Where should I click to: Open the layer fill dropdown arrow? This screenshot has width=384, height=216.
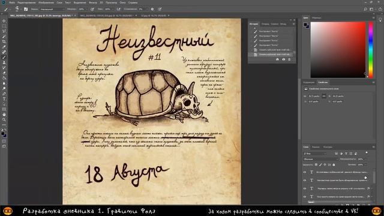(x=365, y=164)
